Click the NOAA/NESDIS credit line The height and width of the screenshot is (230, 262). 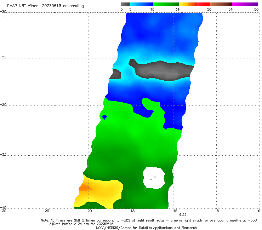click(146, 228)
